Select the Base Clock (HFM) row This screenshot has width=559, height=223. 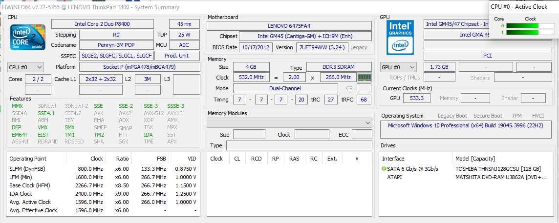tap(103, 185)
